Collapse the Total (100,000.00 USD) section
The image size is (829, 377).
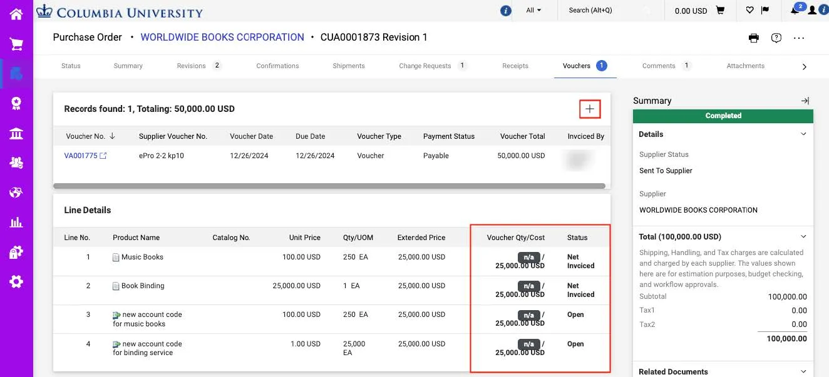pos(804,236)
